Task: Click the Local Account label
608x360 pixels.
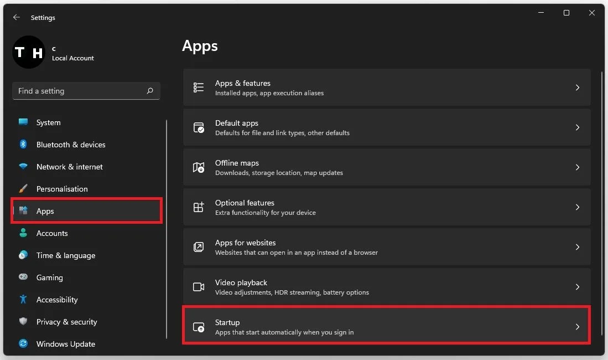Action: click(73, 58)
